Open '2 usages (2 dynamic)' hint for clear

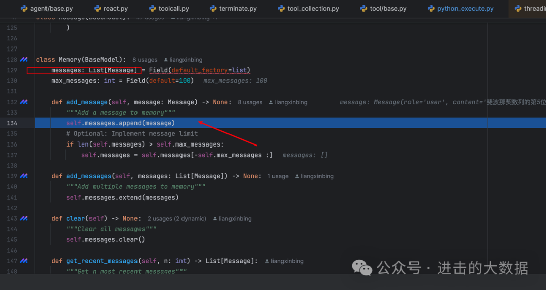click(177, 219)
